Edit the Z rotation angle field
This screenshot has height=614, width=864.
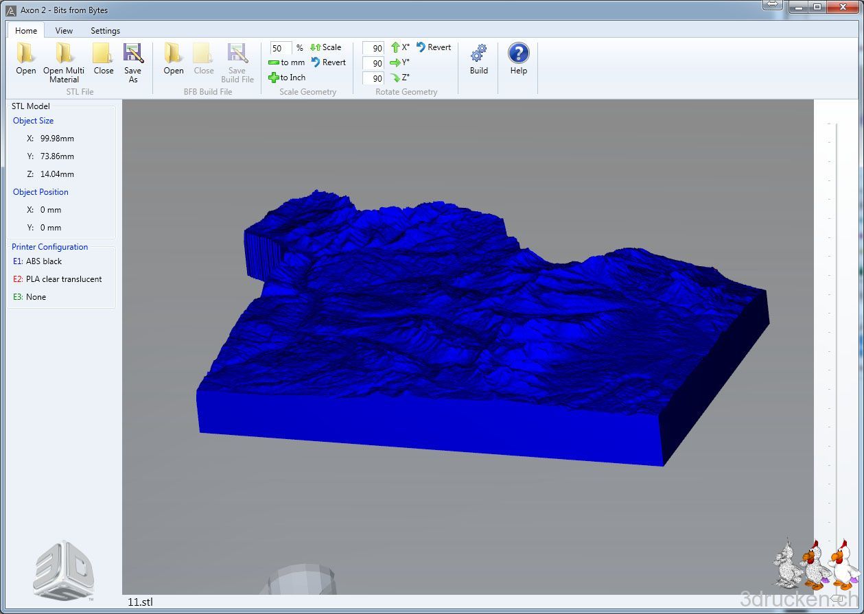click(373, 78)
